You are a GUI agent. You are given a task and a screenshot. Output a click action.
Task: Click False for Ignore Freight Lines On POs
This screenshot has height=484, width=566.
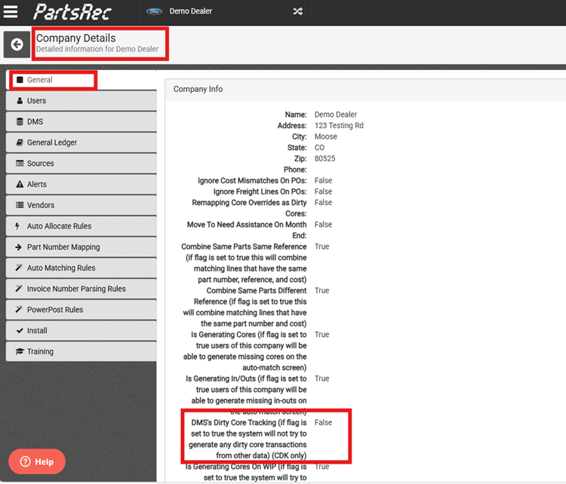[x=323, y=191]
